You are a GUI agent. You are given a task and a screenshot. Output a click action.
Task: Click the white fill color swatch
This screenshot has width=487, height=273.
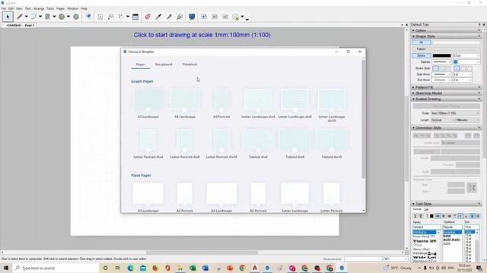click(x=457, y=42)
